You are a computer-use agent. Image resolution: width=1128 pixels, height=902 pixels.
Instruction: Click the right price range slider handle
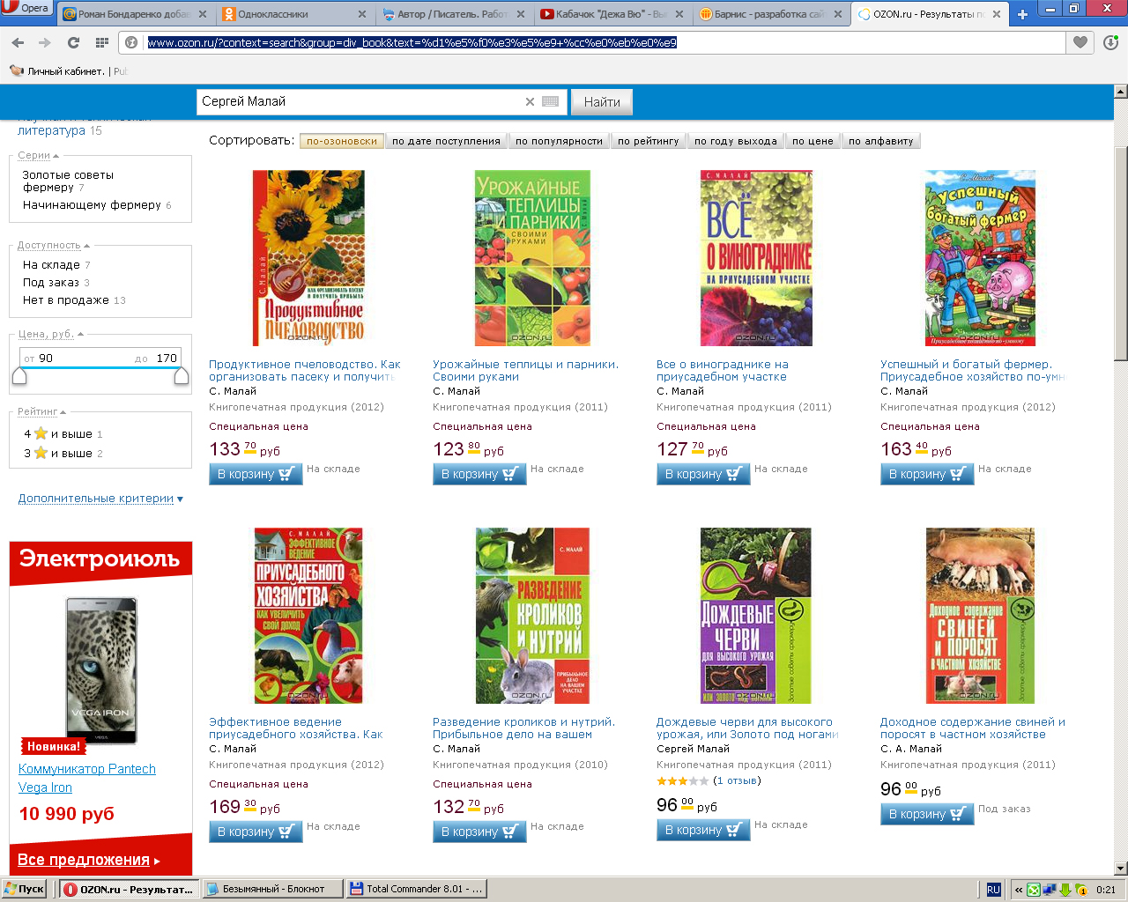[x=182, y=377]
